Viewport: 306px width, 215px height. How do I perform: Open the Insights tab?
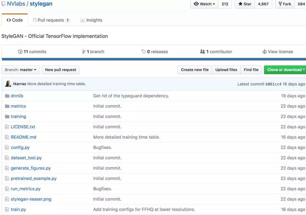(x=91, y=20)
